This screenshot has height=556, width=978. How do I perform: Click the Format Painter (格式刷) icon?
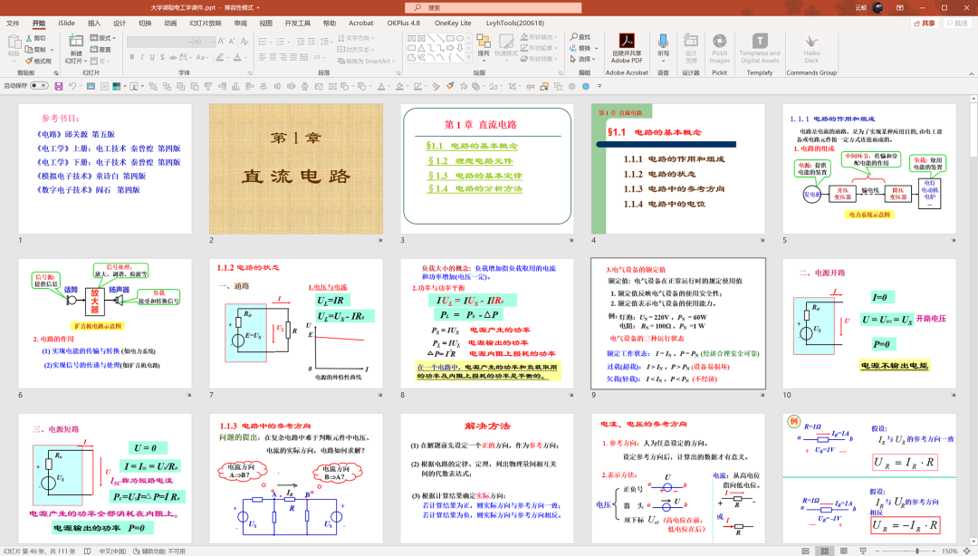[x=29, y=61]
